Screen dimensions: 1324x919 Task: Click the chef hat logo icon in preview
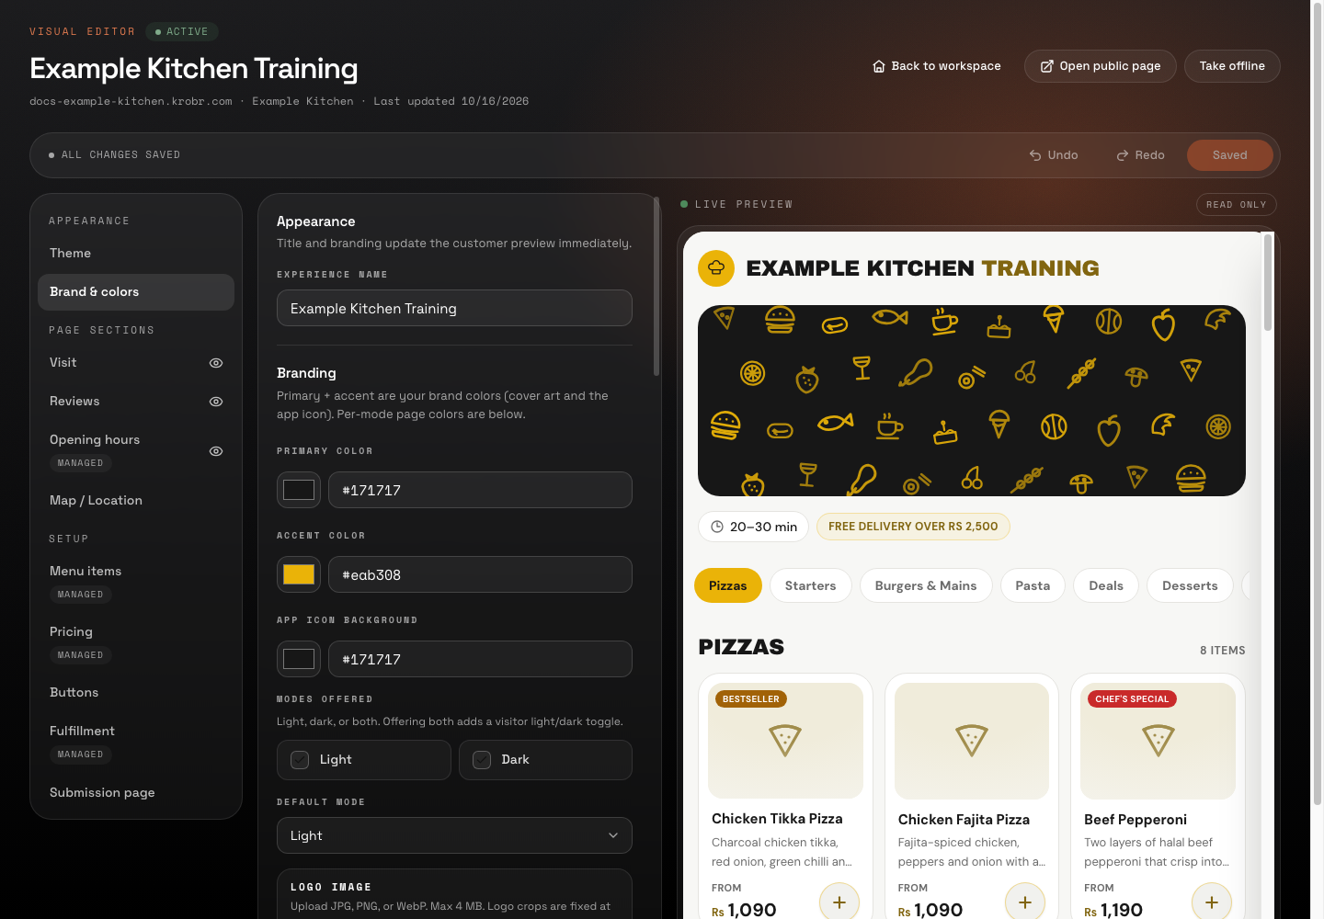[x=716, y=268]
